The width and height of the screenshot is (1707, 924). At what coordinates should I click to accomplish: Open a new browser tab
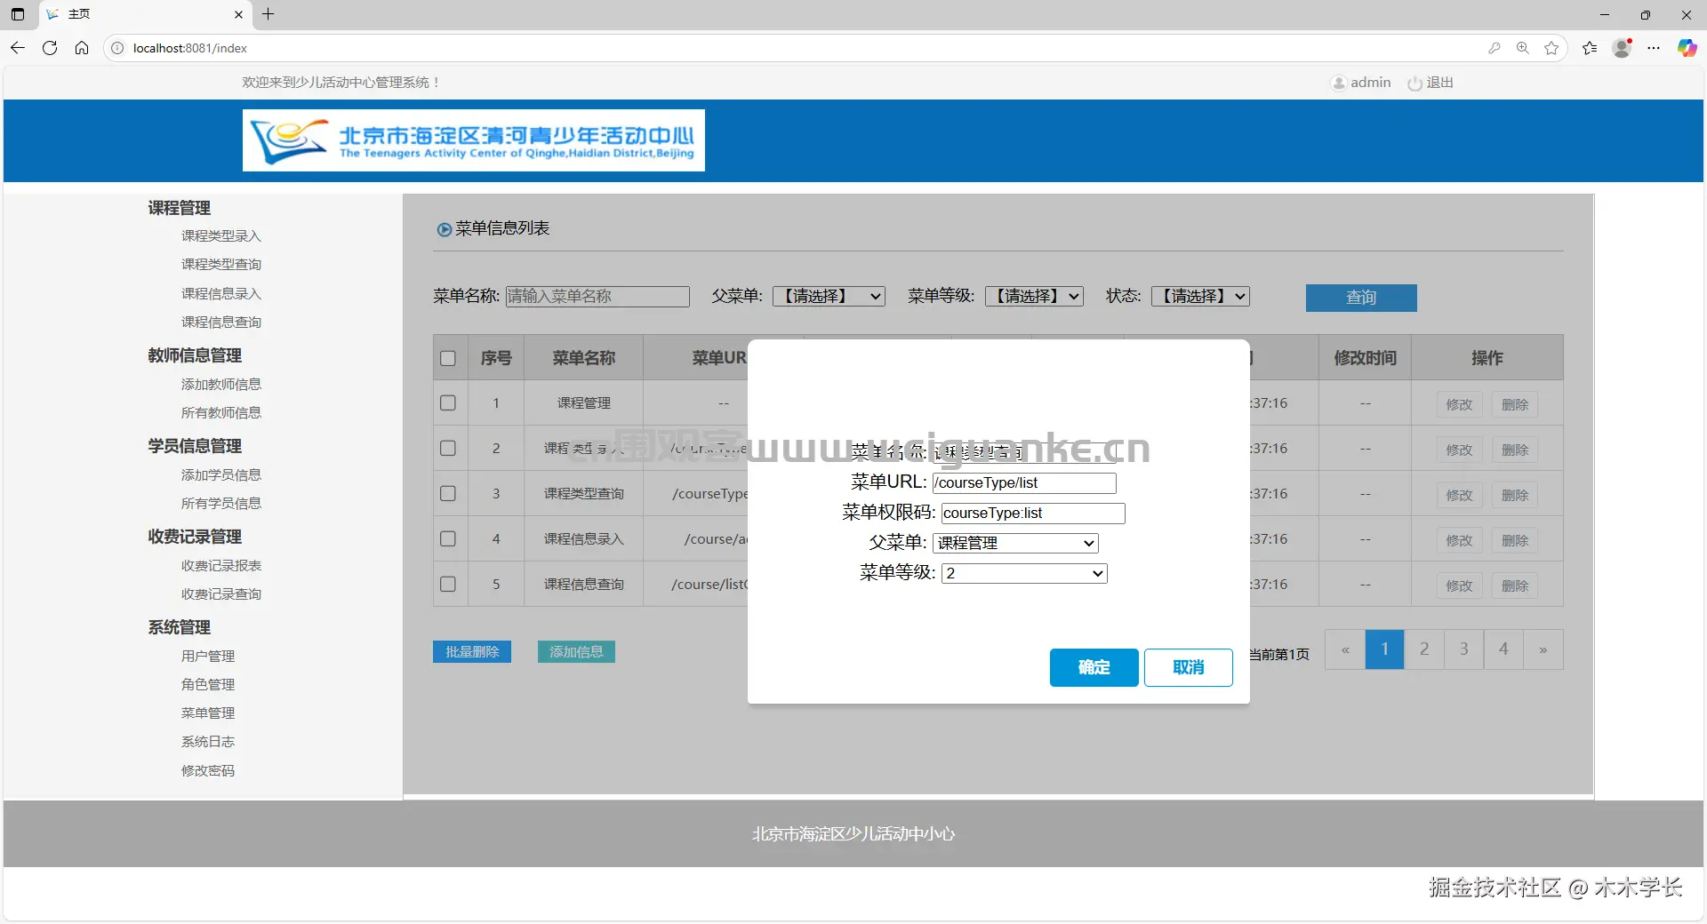click(268, 14)
